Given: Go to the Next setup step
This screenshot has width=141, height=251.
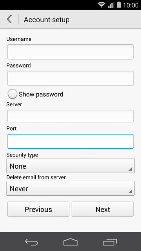Looking at the screenshot, I should point(103,209).
